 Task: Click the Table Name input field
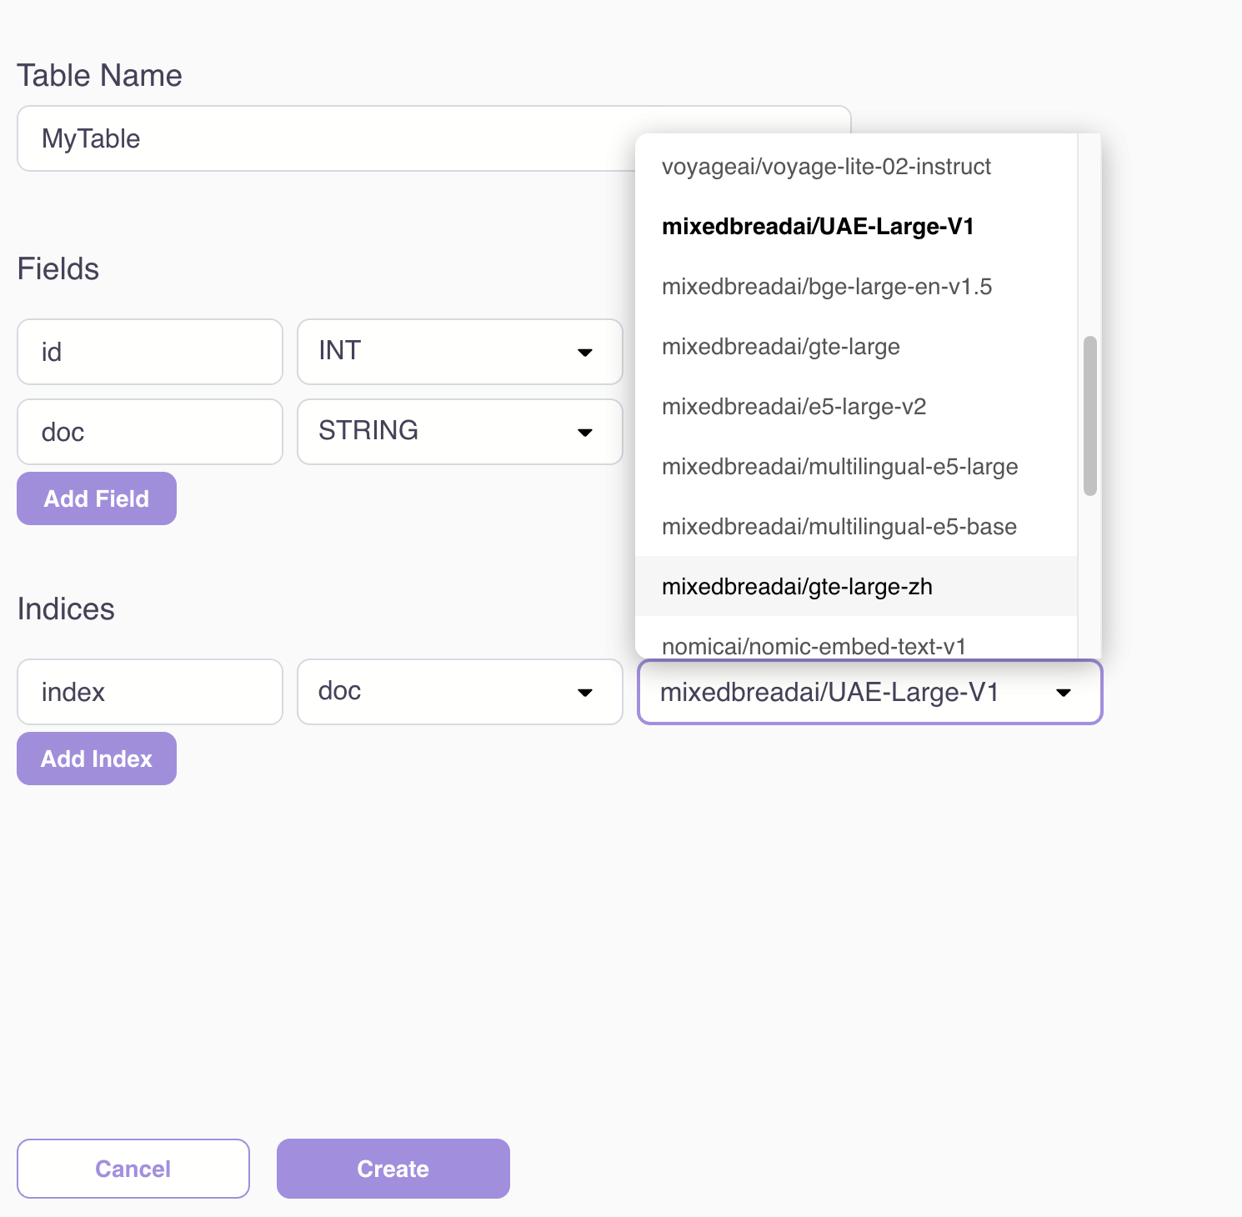pyautogui.click(x=325, y=138)
